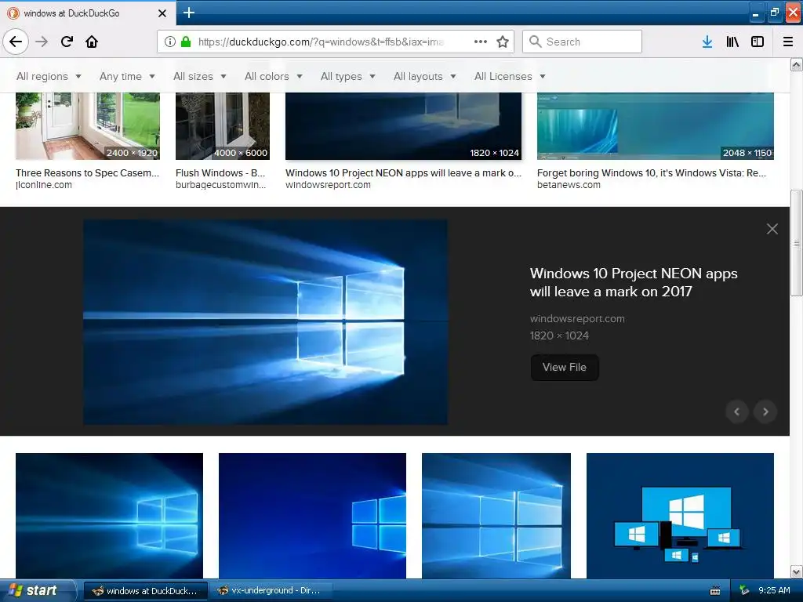
Task: Select the 'windows at DuckDuckGo' browser tab
Action: click(88, 13)
